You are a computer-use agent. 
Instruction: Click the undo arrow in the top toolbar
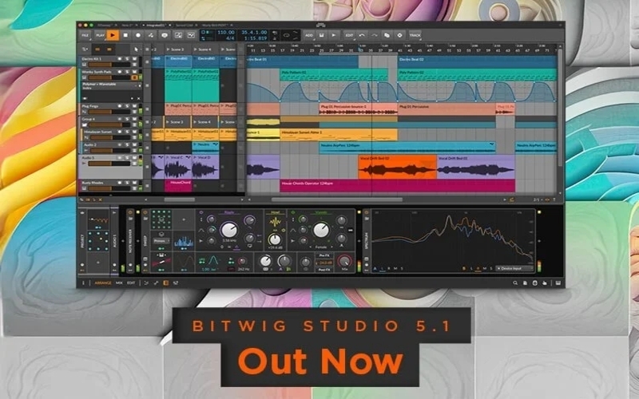click(x=362, y=35)
